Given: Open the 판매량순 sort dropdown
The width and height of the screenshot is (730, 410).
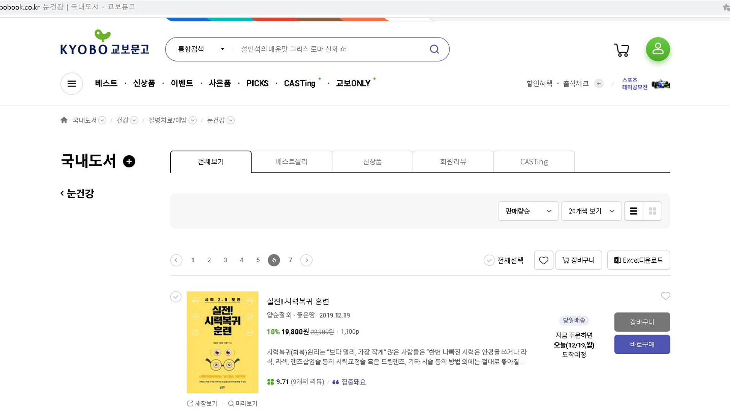Looking at the screenshot, I should (528, 211).
